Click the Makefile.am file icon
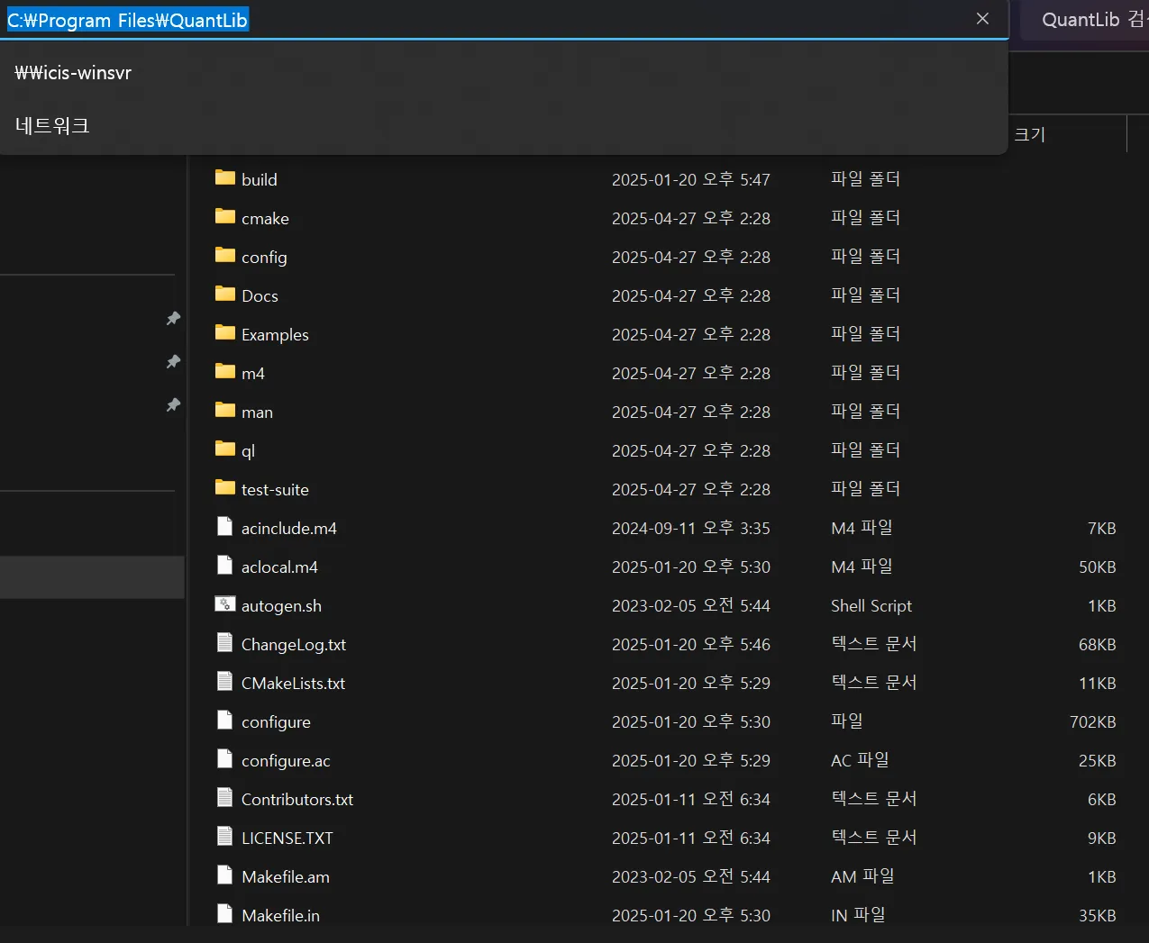Viewport: 1149px width, 943px height. 225,875
